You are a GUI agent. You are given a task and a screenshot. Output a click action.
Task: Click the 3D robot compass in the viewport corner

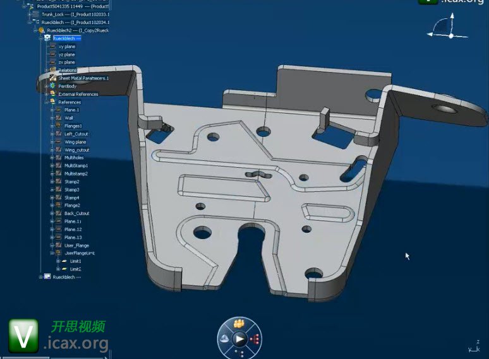tap(448, 26)
